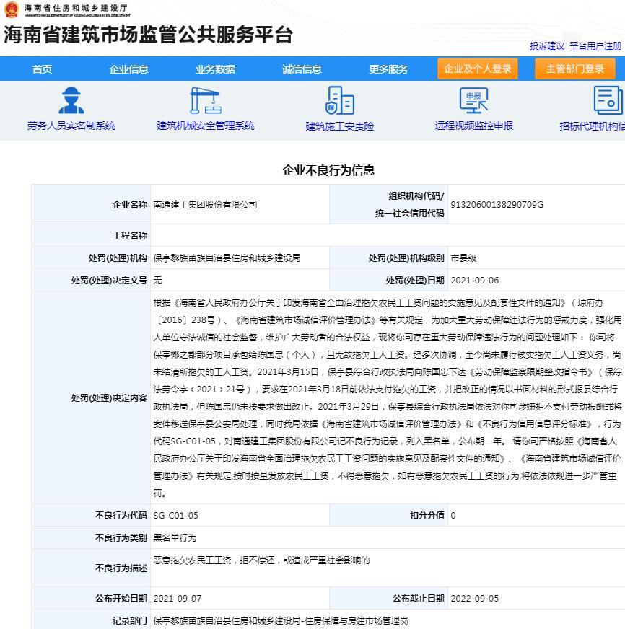The height and width of the screenshot is (629, 625).
Task: Click the 主管部门登录 button
Action: [x=574, y=69]
